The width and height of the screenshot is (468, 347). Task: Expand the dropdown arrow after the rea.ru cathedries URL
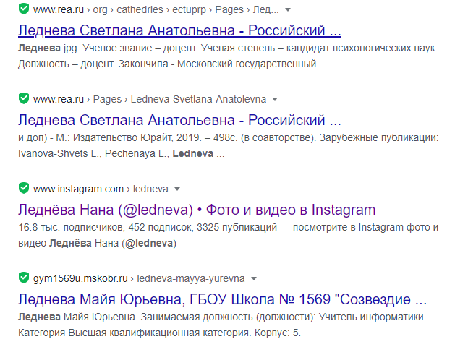coord(289,10)
